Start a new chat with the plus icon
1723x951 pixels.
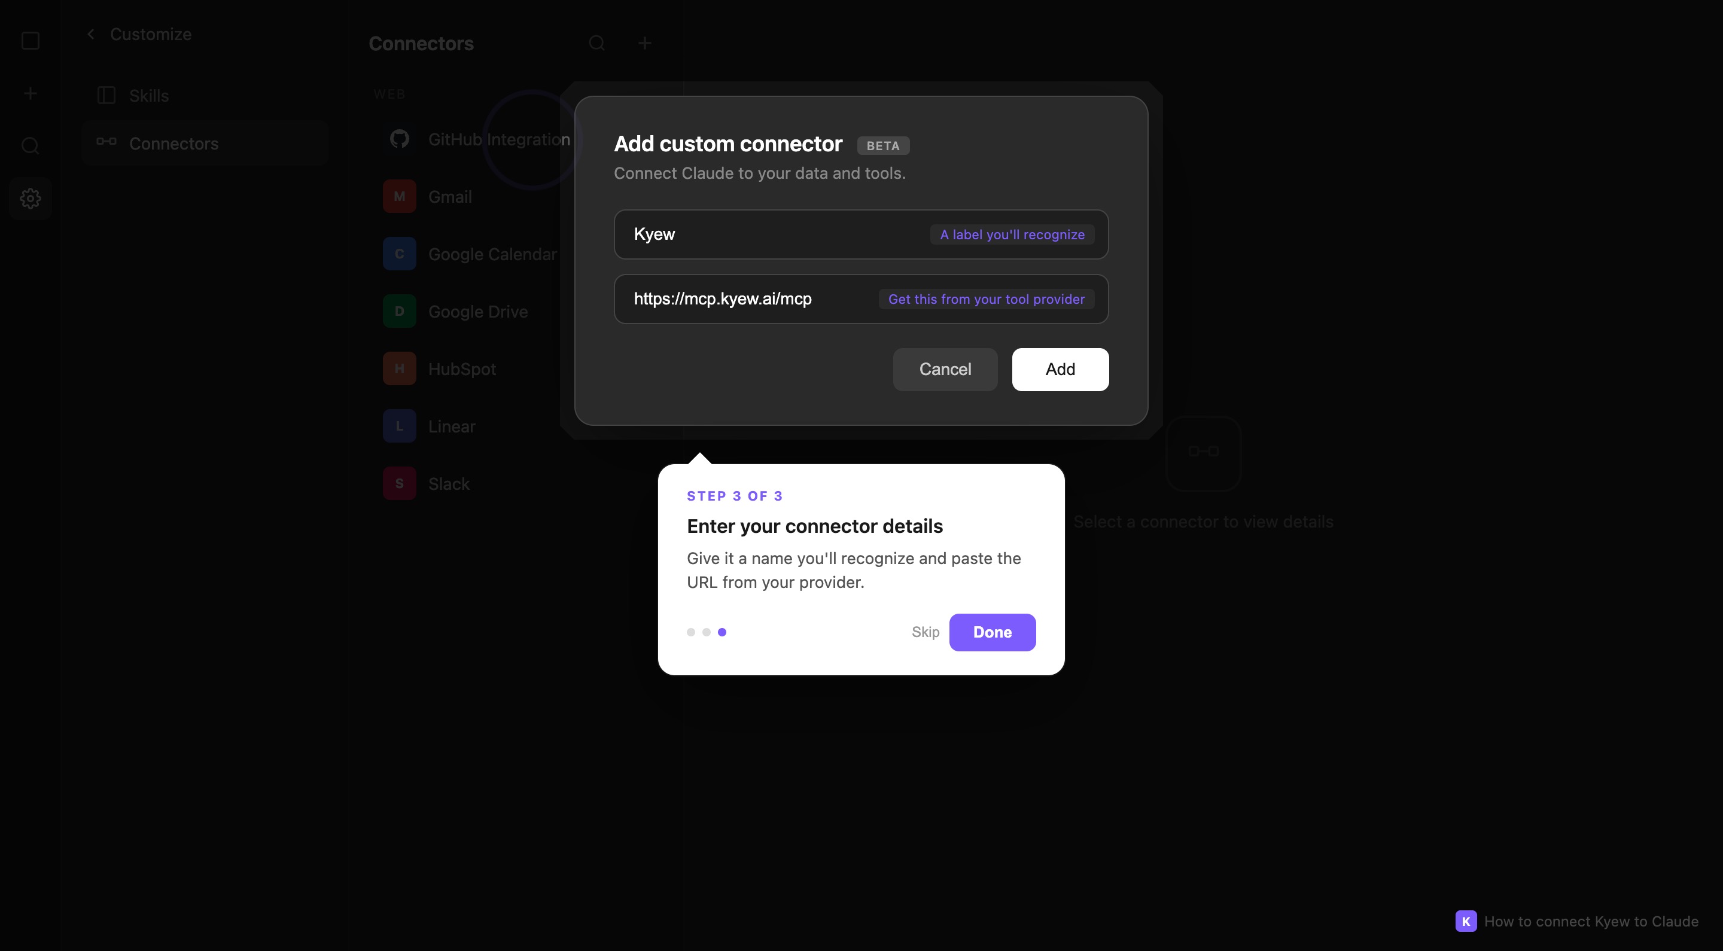tap(30, 94)
